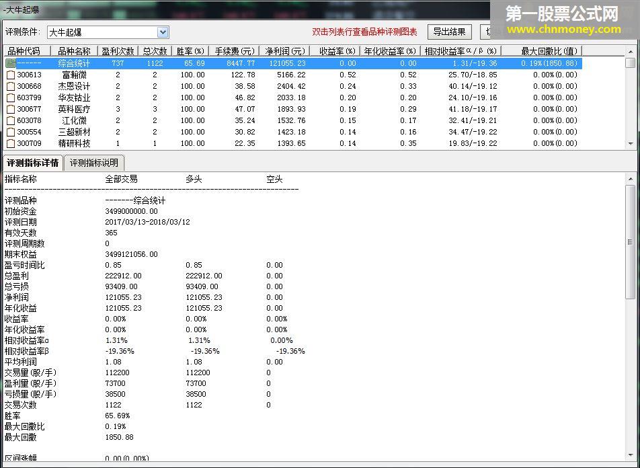
Task: Toggle checkbox for 300554 三超新材
Action: tap(11, 132)
